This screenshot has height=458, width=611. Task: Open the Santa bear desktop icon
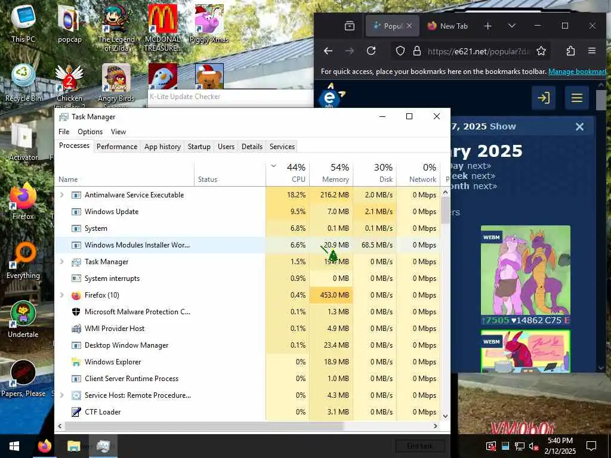coord(209,76)
